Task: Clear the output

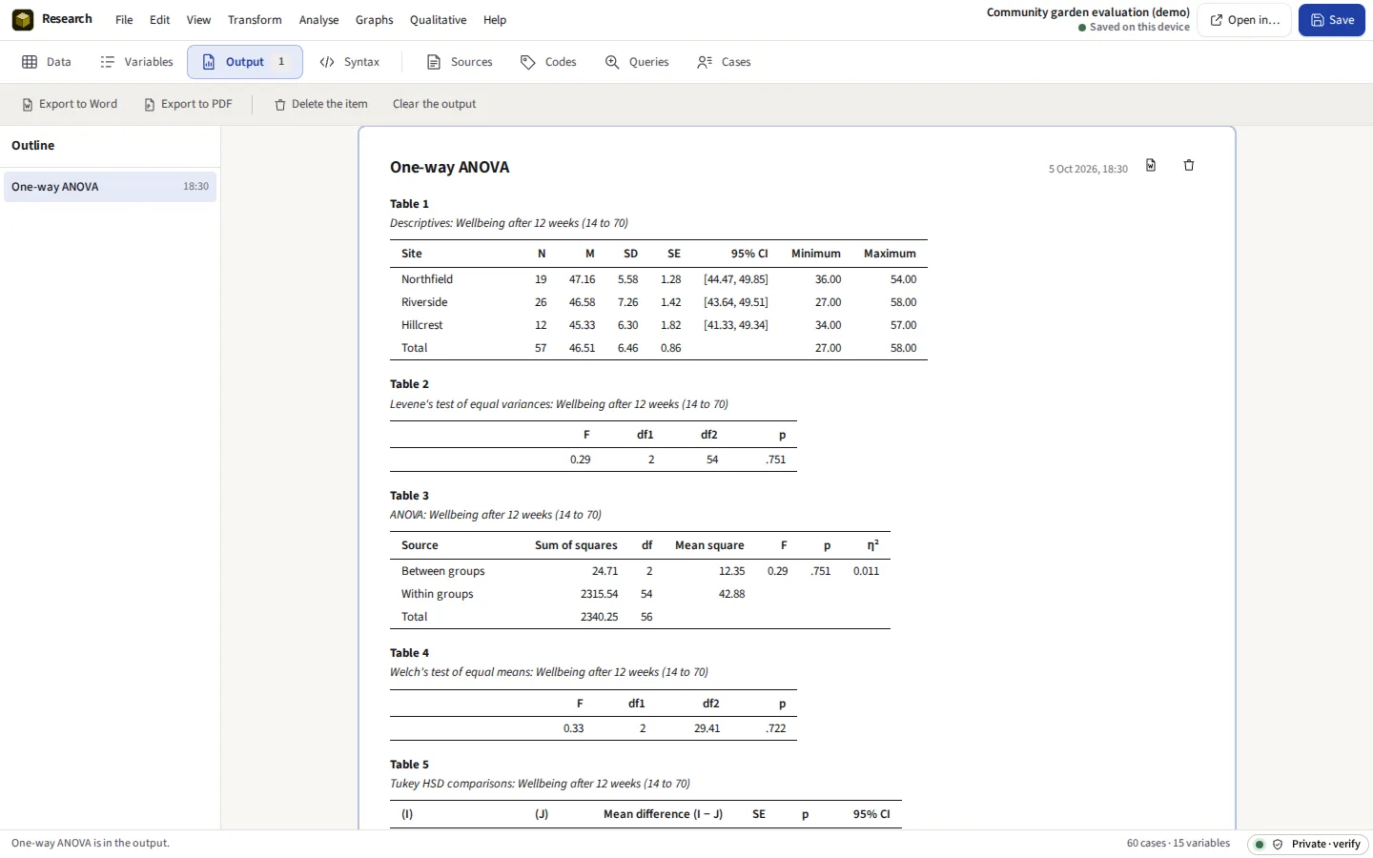Action: (x=434, y=104)
